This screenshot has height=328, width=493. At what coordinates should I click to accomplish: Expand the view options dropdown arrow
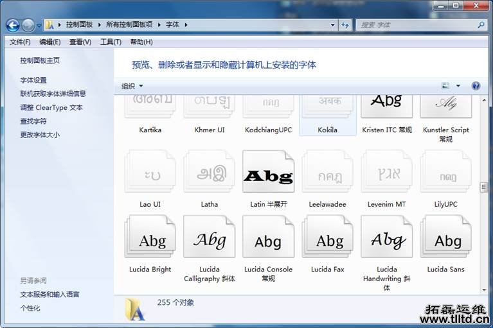(x=458, y=86)
